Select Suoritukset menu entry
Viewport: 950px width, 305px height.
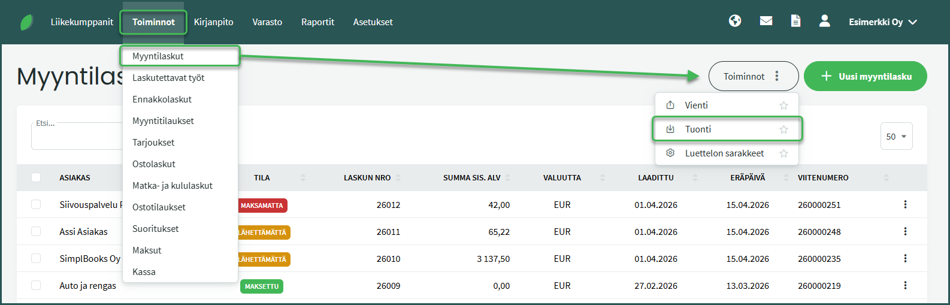point(180,229)
